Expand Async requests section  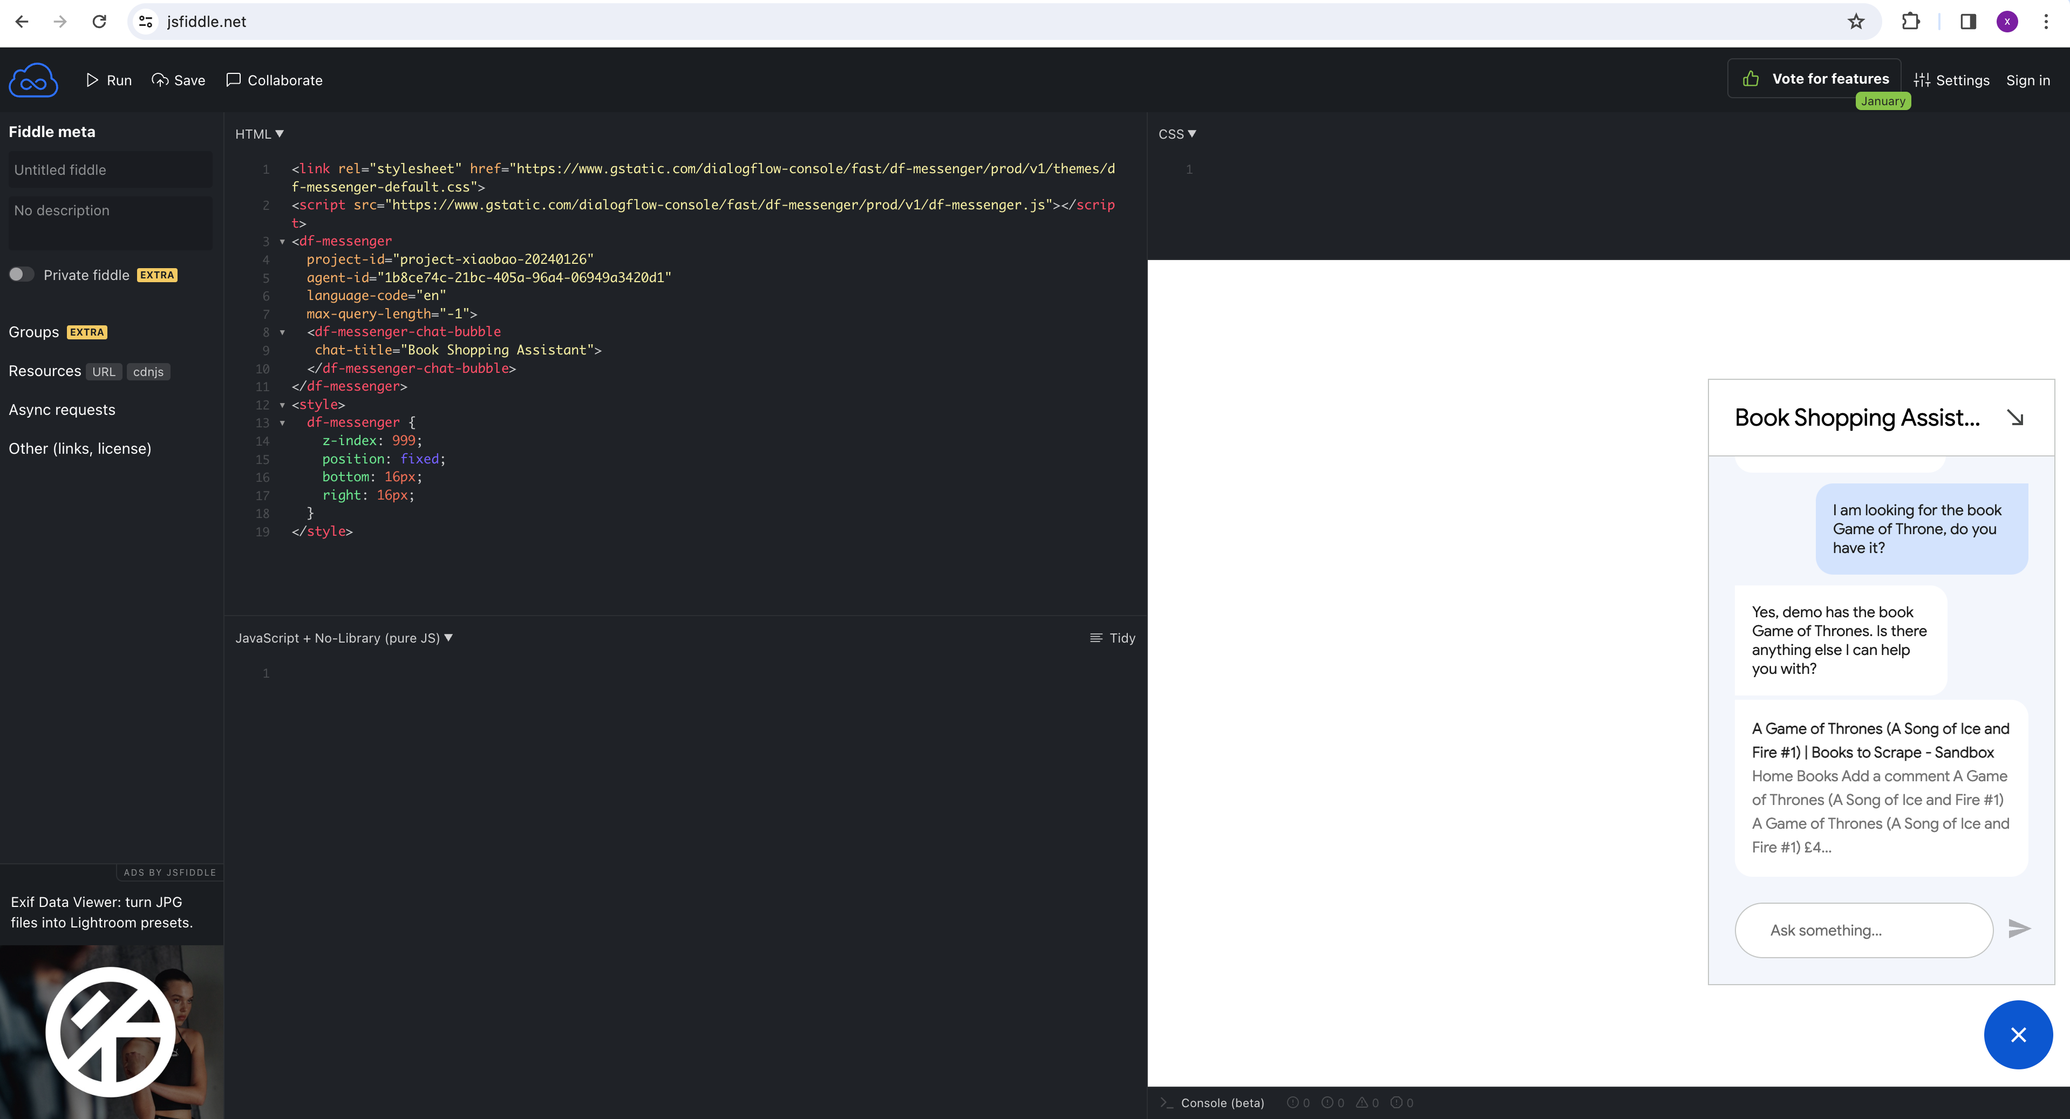(x=62, y=410)
